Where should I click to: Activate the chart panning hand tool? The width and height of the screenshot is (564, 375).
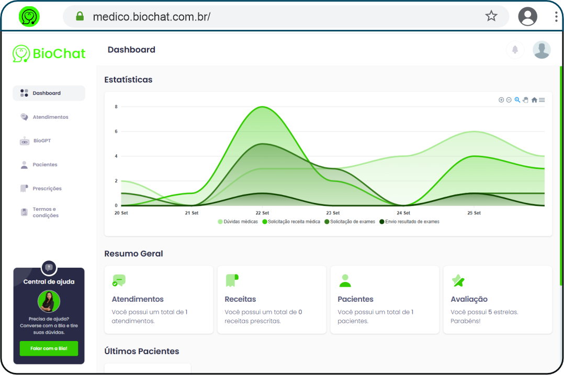(525, 100)
